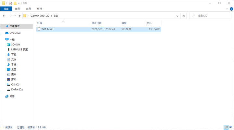The width and height of the screenshot is (234, 130).
Task: Open the 圖片 folder
Action: (x=14, y=74)
